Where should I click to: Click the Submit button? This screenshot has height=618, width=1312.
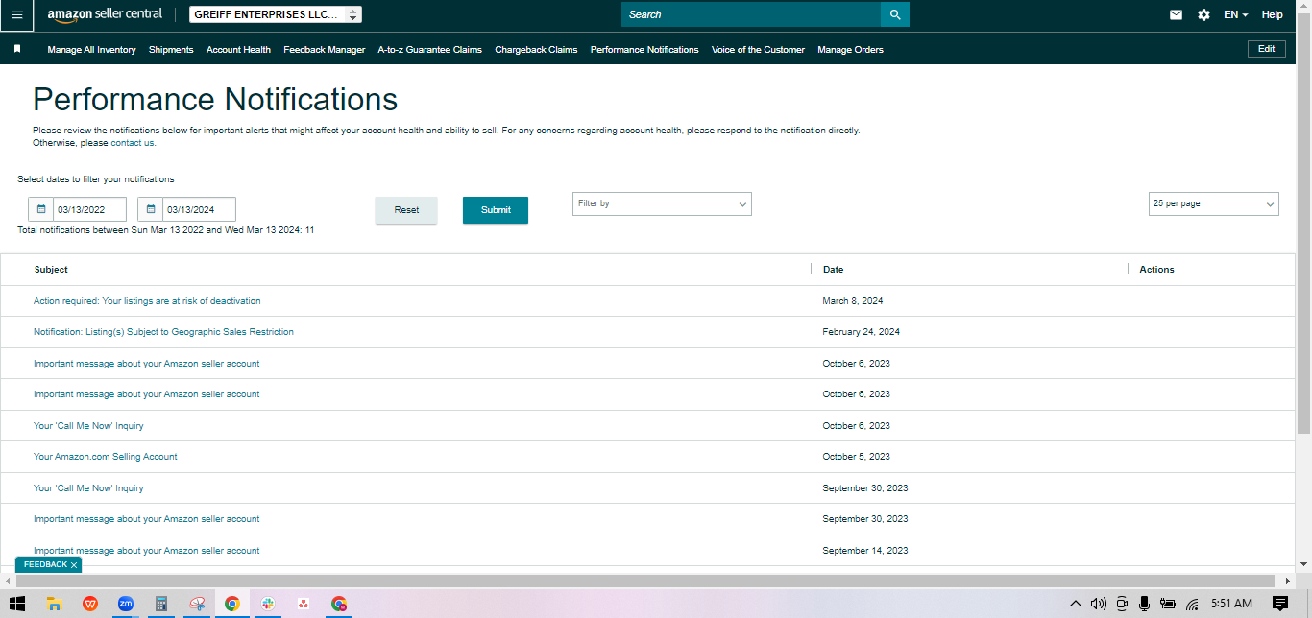point(496,210)
